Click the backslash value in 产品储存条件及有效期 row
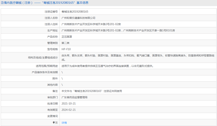217x126 pixels. coord(62,72)
